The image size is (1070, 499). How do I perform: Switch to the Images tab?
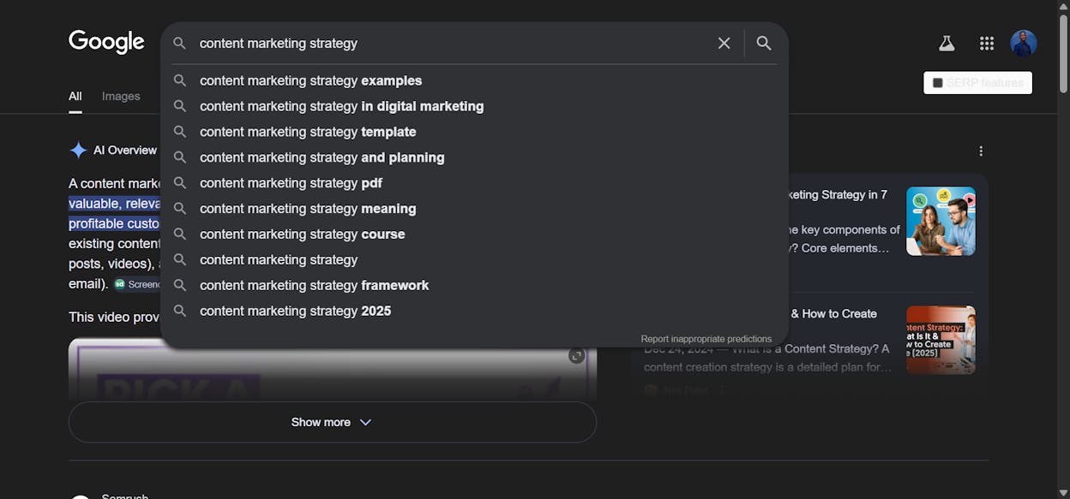(x=121, y=96)
